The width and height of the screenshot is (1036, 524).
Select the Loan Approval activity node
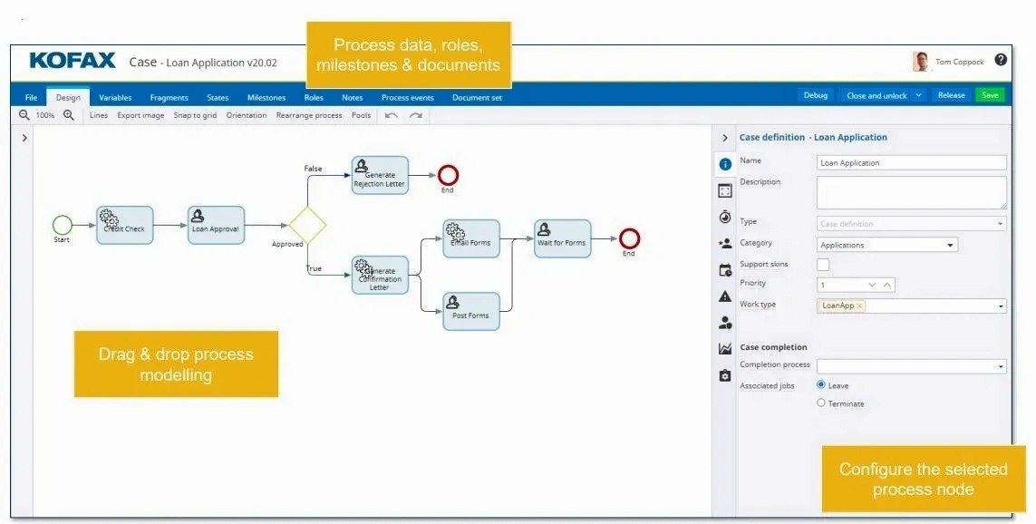point(216,225)
